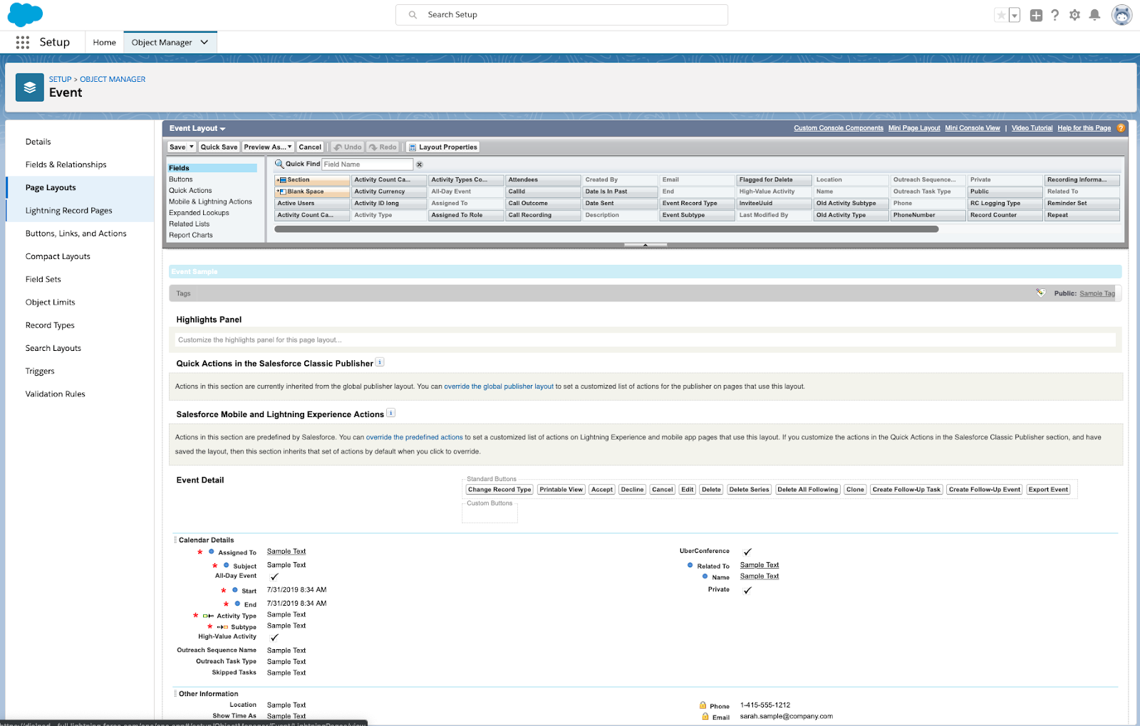The width and height of the screenshot is (1140, 726).
Task: Click the Search Setup input field
Action: [x=561, y=15]
